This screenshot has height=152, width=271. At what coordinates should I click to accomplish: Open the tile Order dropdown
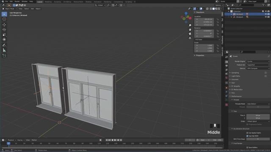[x=258, y=121]
